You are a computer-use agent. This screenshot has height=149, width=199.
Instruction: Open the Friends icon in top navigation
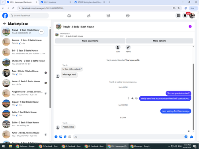point(89,16)
